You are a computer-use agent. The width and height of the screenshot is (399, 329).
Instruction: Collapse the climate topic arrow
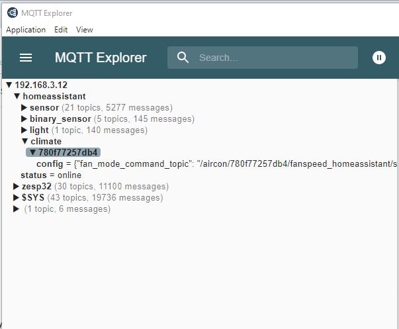click(x=24, y=141)
